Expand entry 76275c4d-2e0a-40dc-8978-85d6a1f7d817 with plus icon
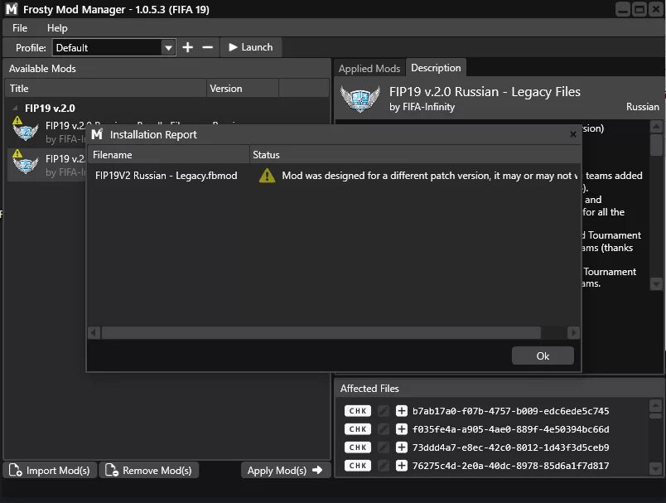 pos(402,466)
